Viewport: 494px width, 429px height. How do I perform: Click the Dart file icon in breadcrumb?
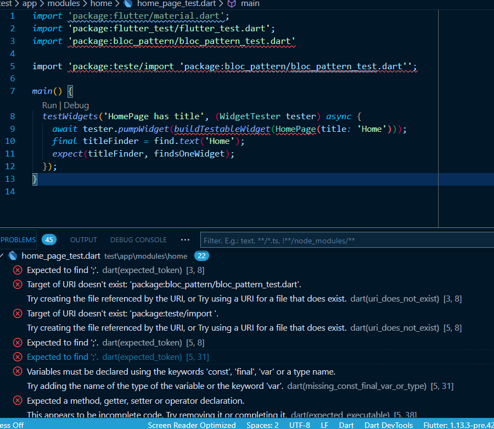[x=127, y=4]
